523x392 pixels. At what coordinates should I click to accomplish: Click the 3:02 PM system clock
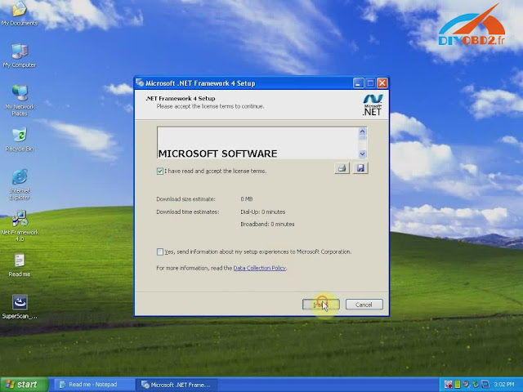(x=504, y=385)
